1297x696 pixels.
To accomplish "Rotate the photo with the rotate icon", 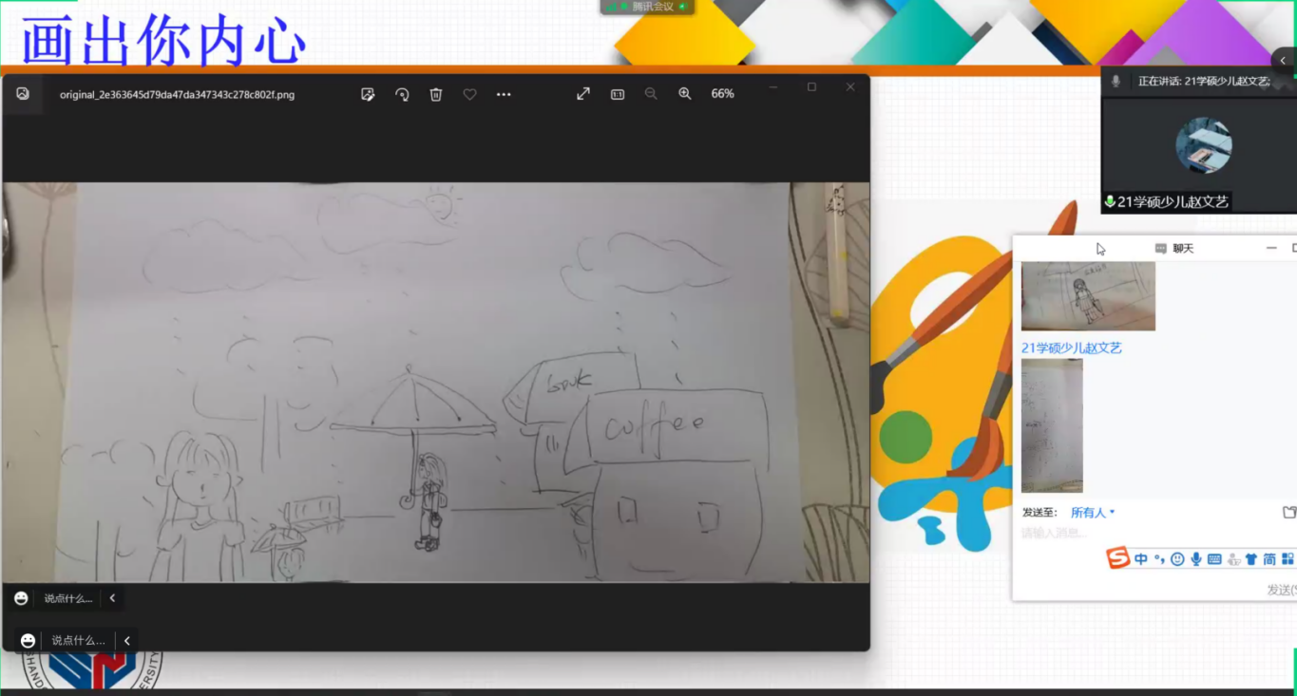I will tap(402, 94).
